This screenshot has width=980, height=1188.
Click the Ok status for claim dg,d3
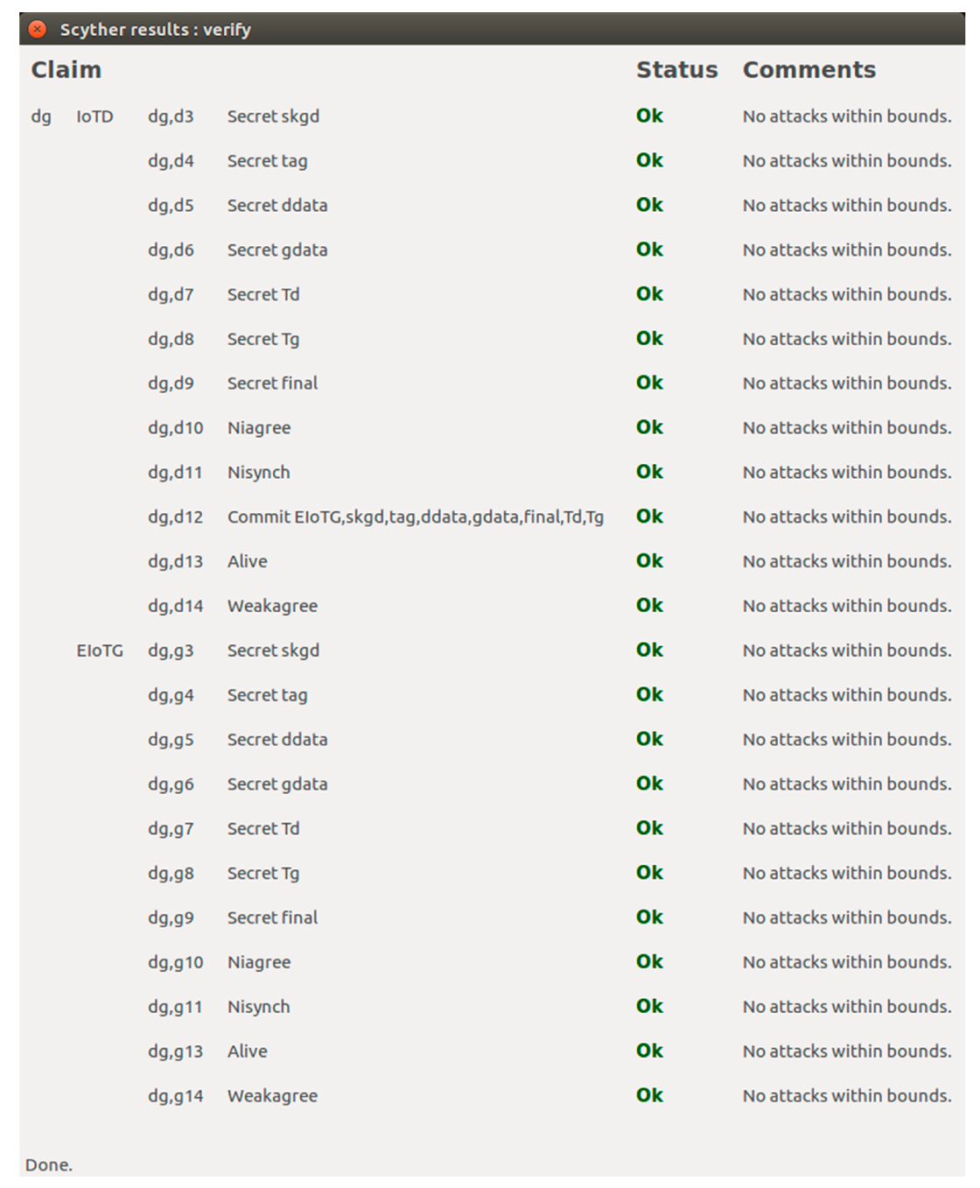(x=649, y=116)
